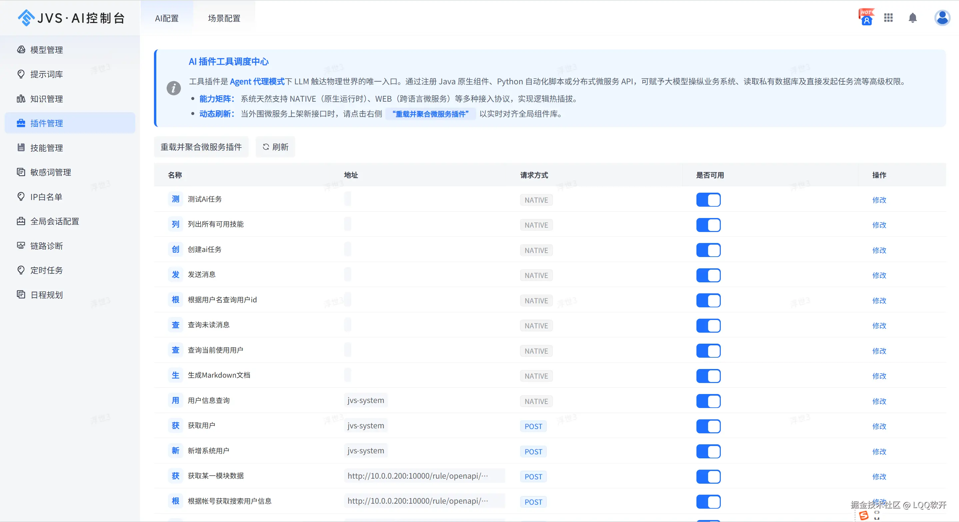Click the HOT customer service icon
Image resolution: width=959 pixels, height=522 pixels.
[866, 18]
